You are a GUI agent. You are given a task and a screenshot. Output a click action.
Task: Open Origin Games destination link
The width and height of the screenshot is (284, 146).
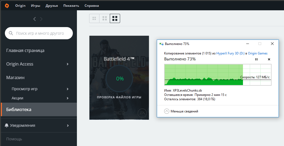coord(258,53)
